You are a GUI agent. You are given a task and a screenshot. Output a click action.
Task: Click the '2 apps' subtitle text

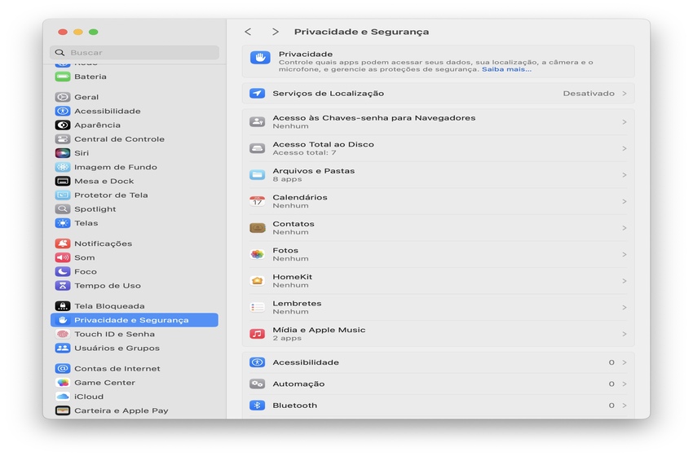pyautogui.click(x=287, y=338)
